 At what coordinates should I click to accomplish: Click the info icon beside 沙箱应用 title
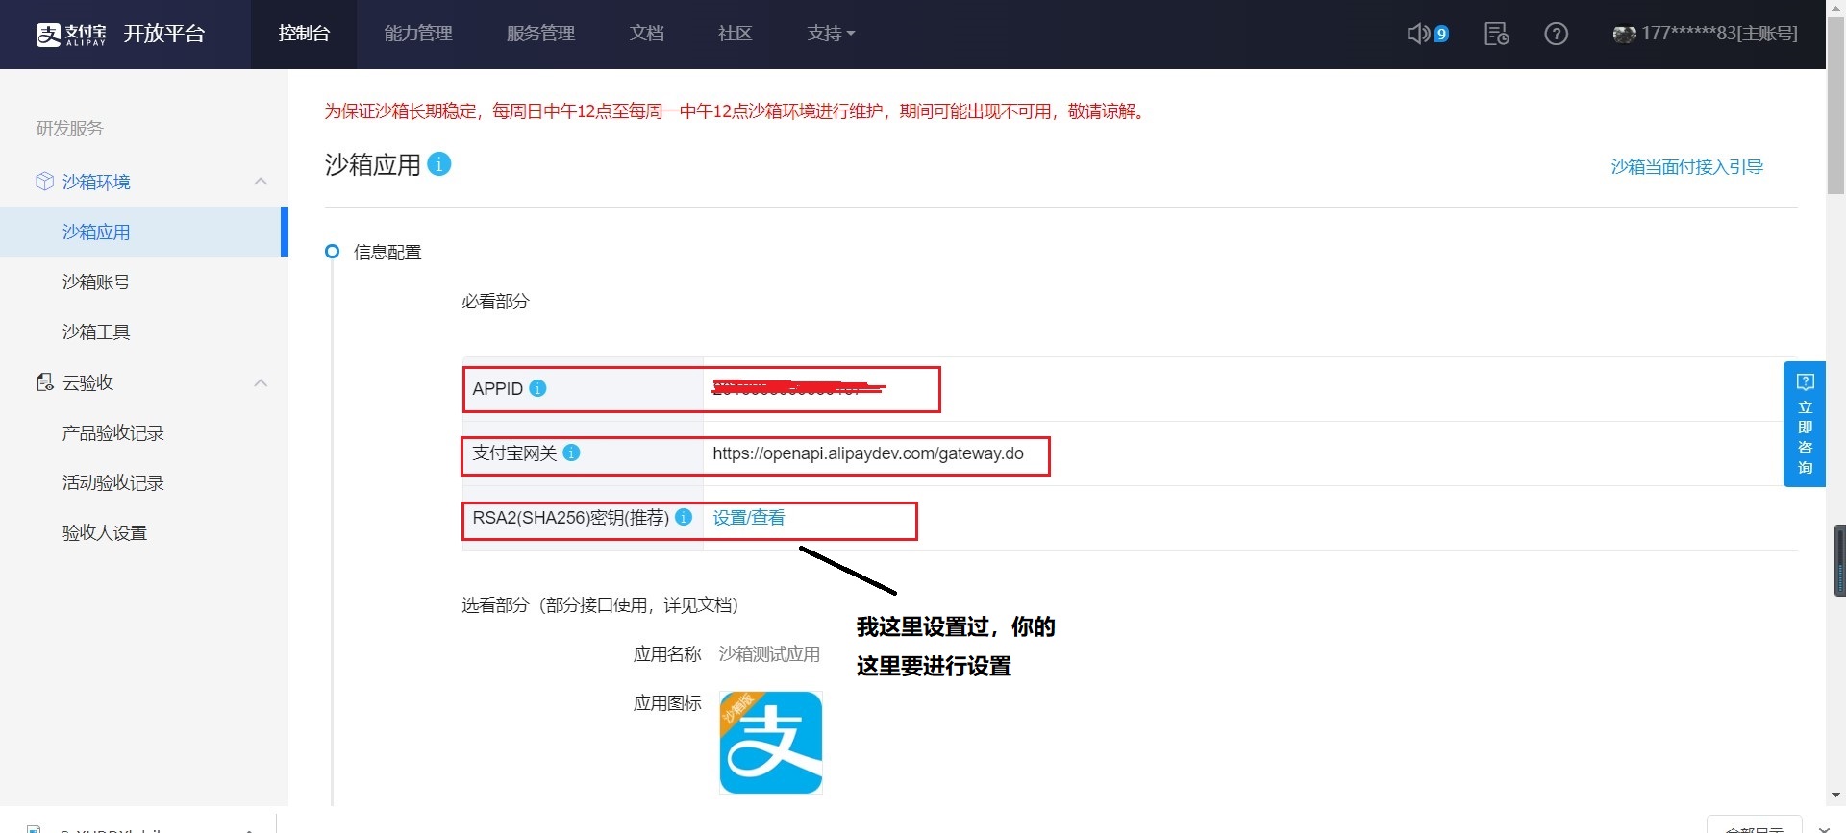click(438, 164)
